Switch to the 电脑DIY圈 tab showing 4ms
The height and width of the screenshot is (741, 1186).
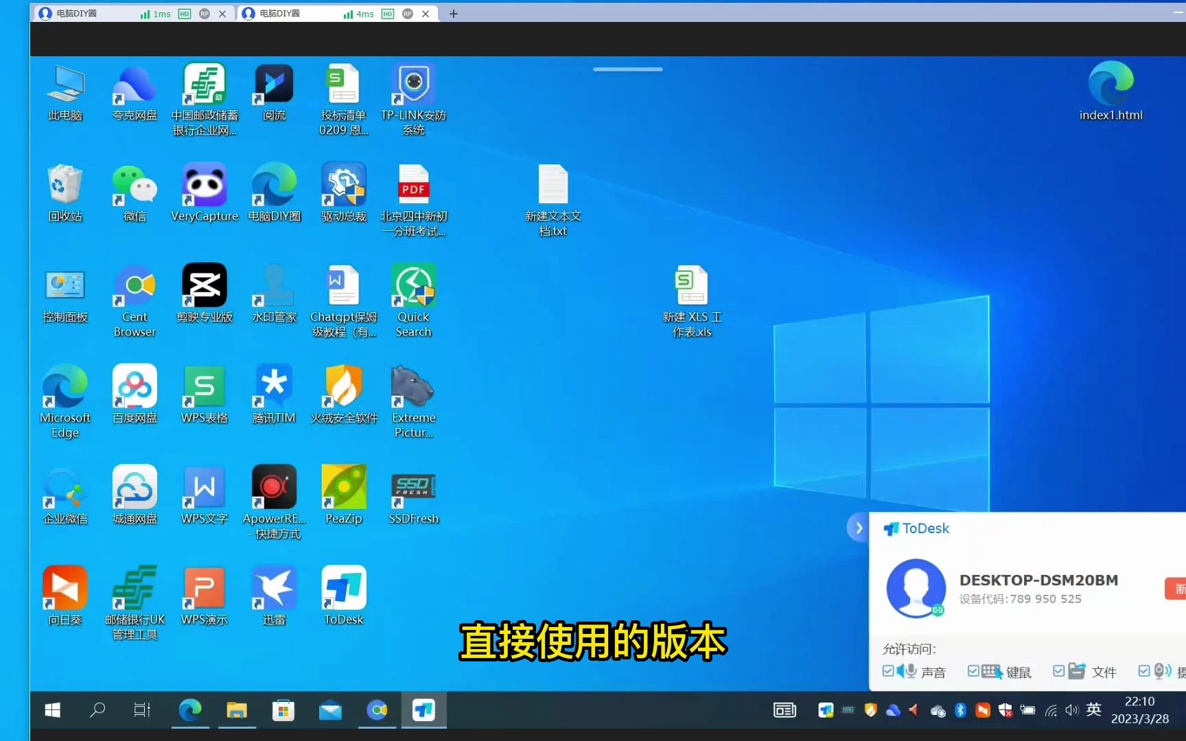coord(338,14)
